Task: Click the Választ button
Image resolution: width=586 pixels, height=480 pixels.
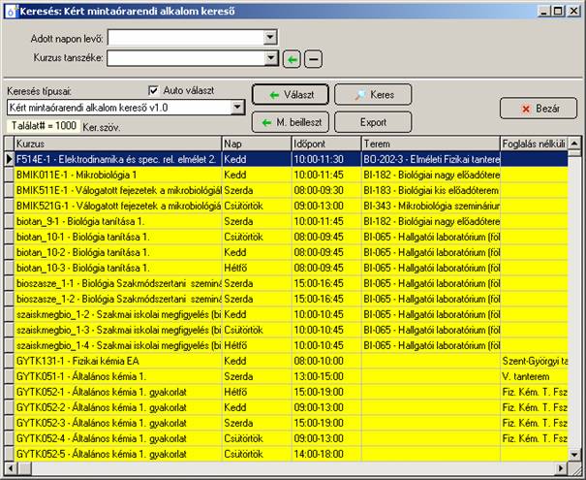Action: click(x=291, y=95)
